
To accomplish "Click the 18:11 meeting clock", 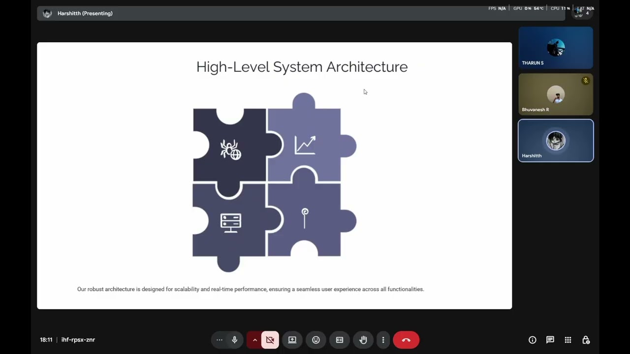I will [x=46, y=340].
